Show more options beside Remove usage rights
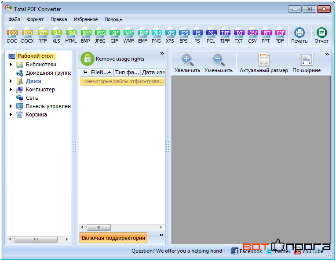The width and height of the screenshot is (336, 261). (x=162, y=53)
